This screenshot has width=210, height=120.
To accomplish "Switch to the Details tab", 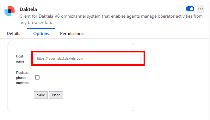I will pos(14,33).
